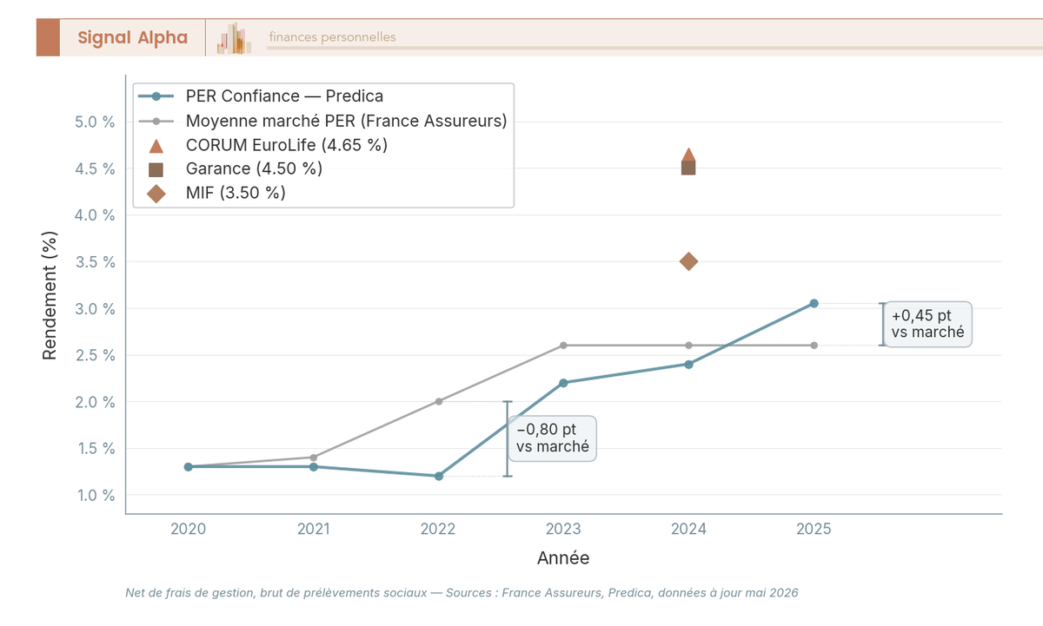Click the Signal Alpha brand title
Viewport: 1043px width, 626px height.
[x=132, y=37]
